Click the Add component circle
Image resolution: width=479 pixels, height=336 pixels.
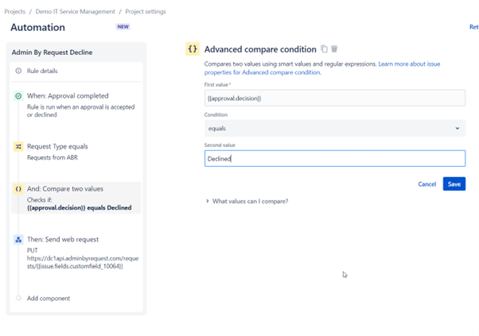pos(18,298)
